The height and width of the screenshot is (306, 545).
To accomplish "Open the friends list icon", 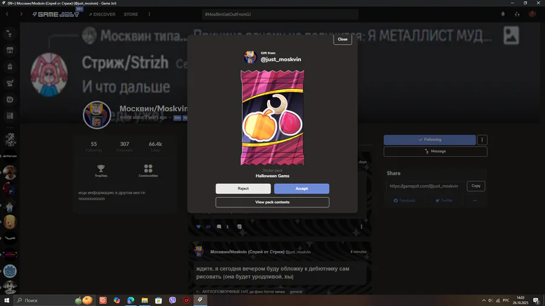I will pyautogui.click(x=517, y=15).
